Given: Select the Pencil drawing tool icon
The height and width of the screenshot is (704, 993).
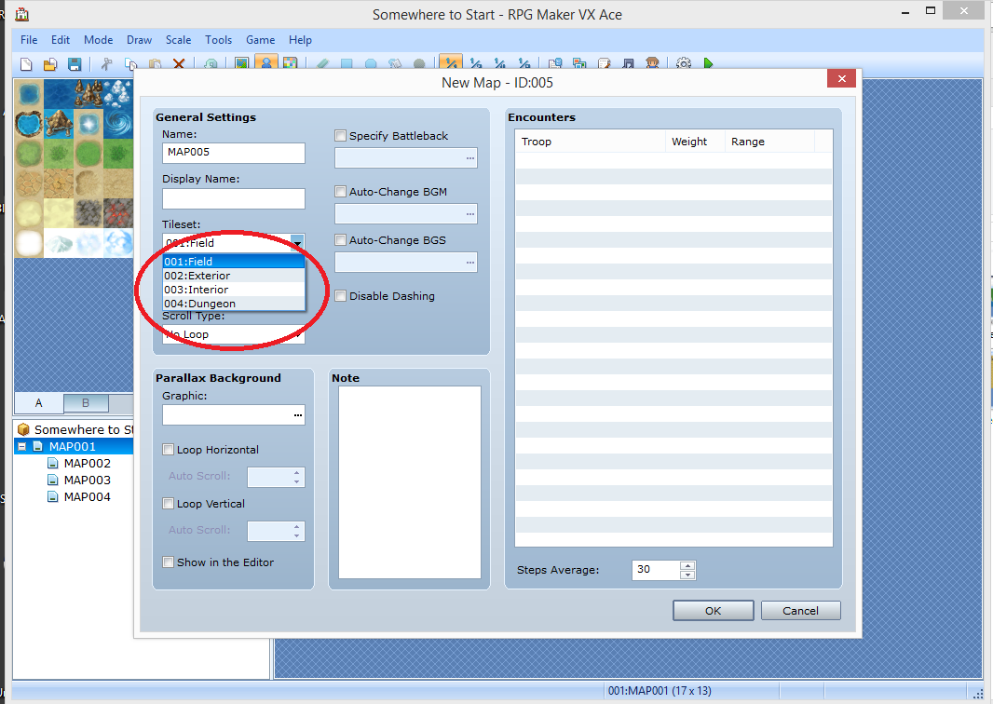Looking at the screenshot, I should point(323,63).
